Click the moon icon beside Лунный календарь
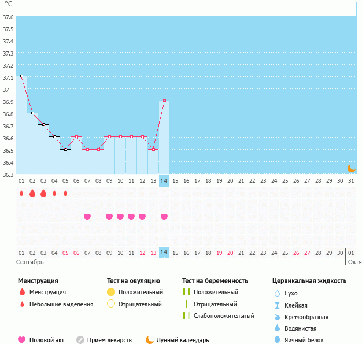The width and height of the screenshot is (362, 344). [150, 340]
